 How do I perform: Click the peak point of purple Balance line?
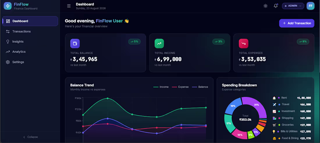coord(108,118)
